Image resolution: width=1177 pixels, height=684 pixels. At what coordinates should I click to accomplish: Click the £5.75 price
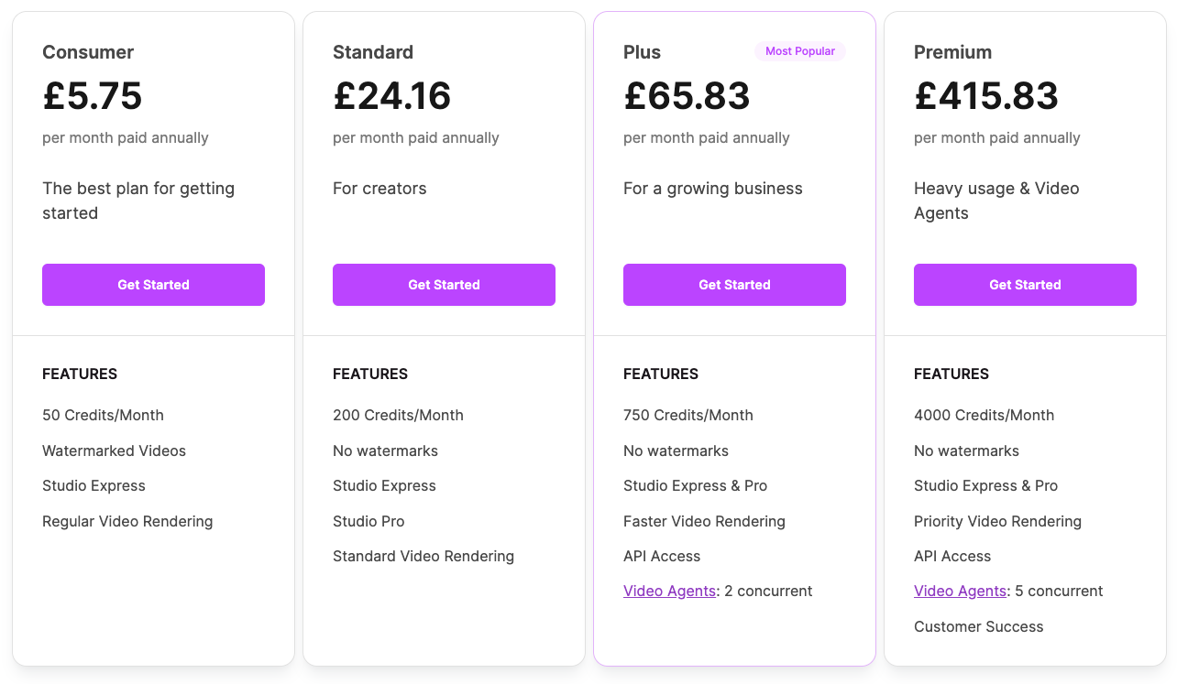93,96
